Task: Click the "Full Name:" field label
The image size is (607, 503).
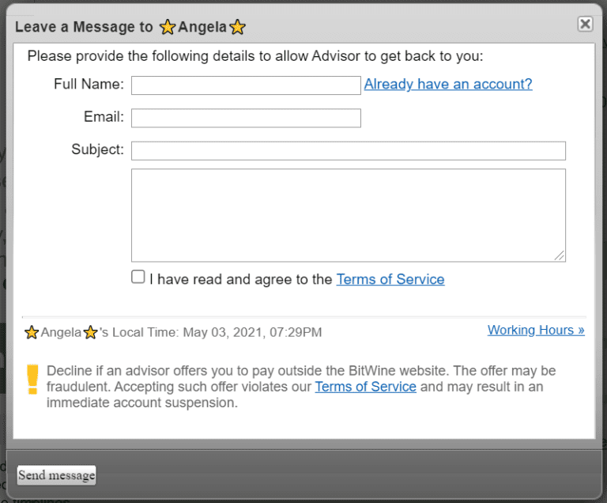Action: click(89, 84)
